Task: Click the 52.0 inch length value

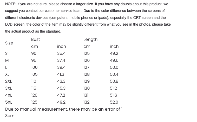Action: [x=114, y=102]
